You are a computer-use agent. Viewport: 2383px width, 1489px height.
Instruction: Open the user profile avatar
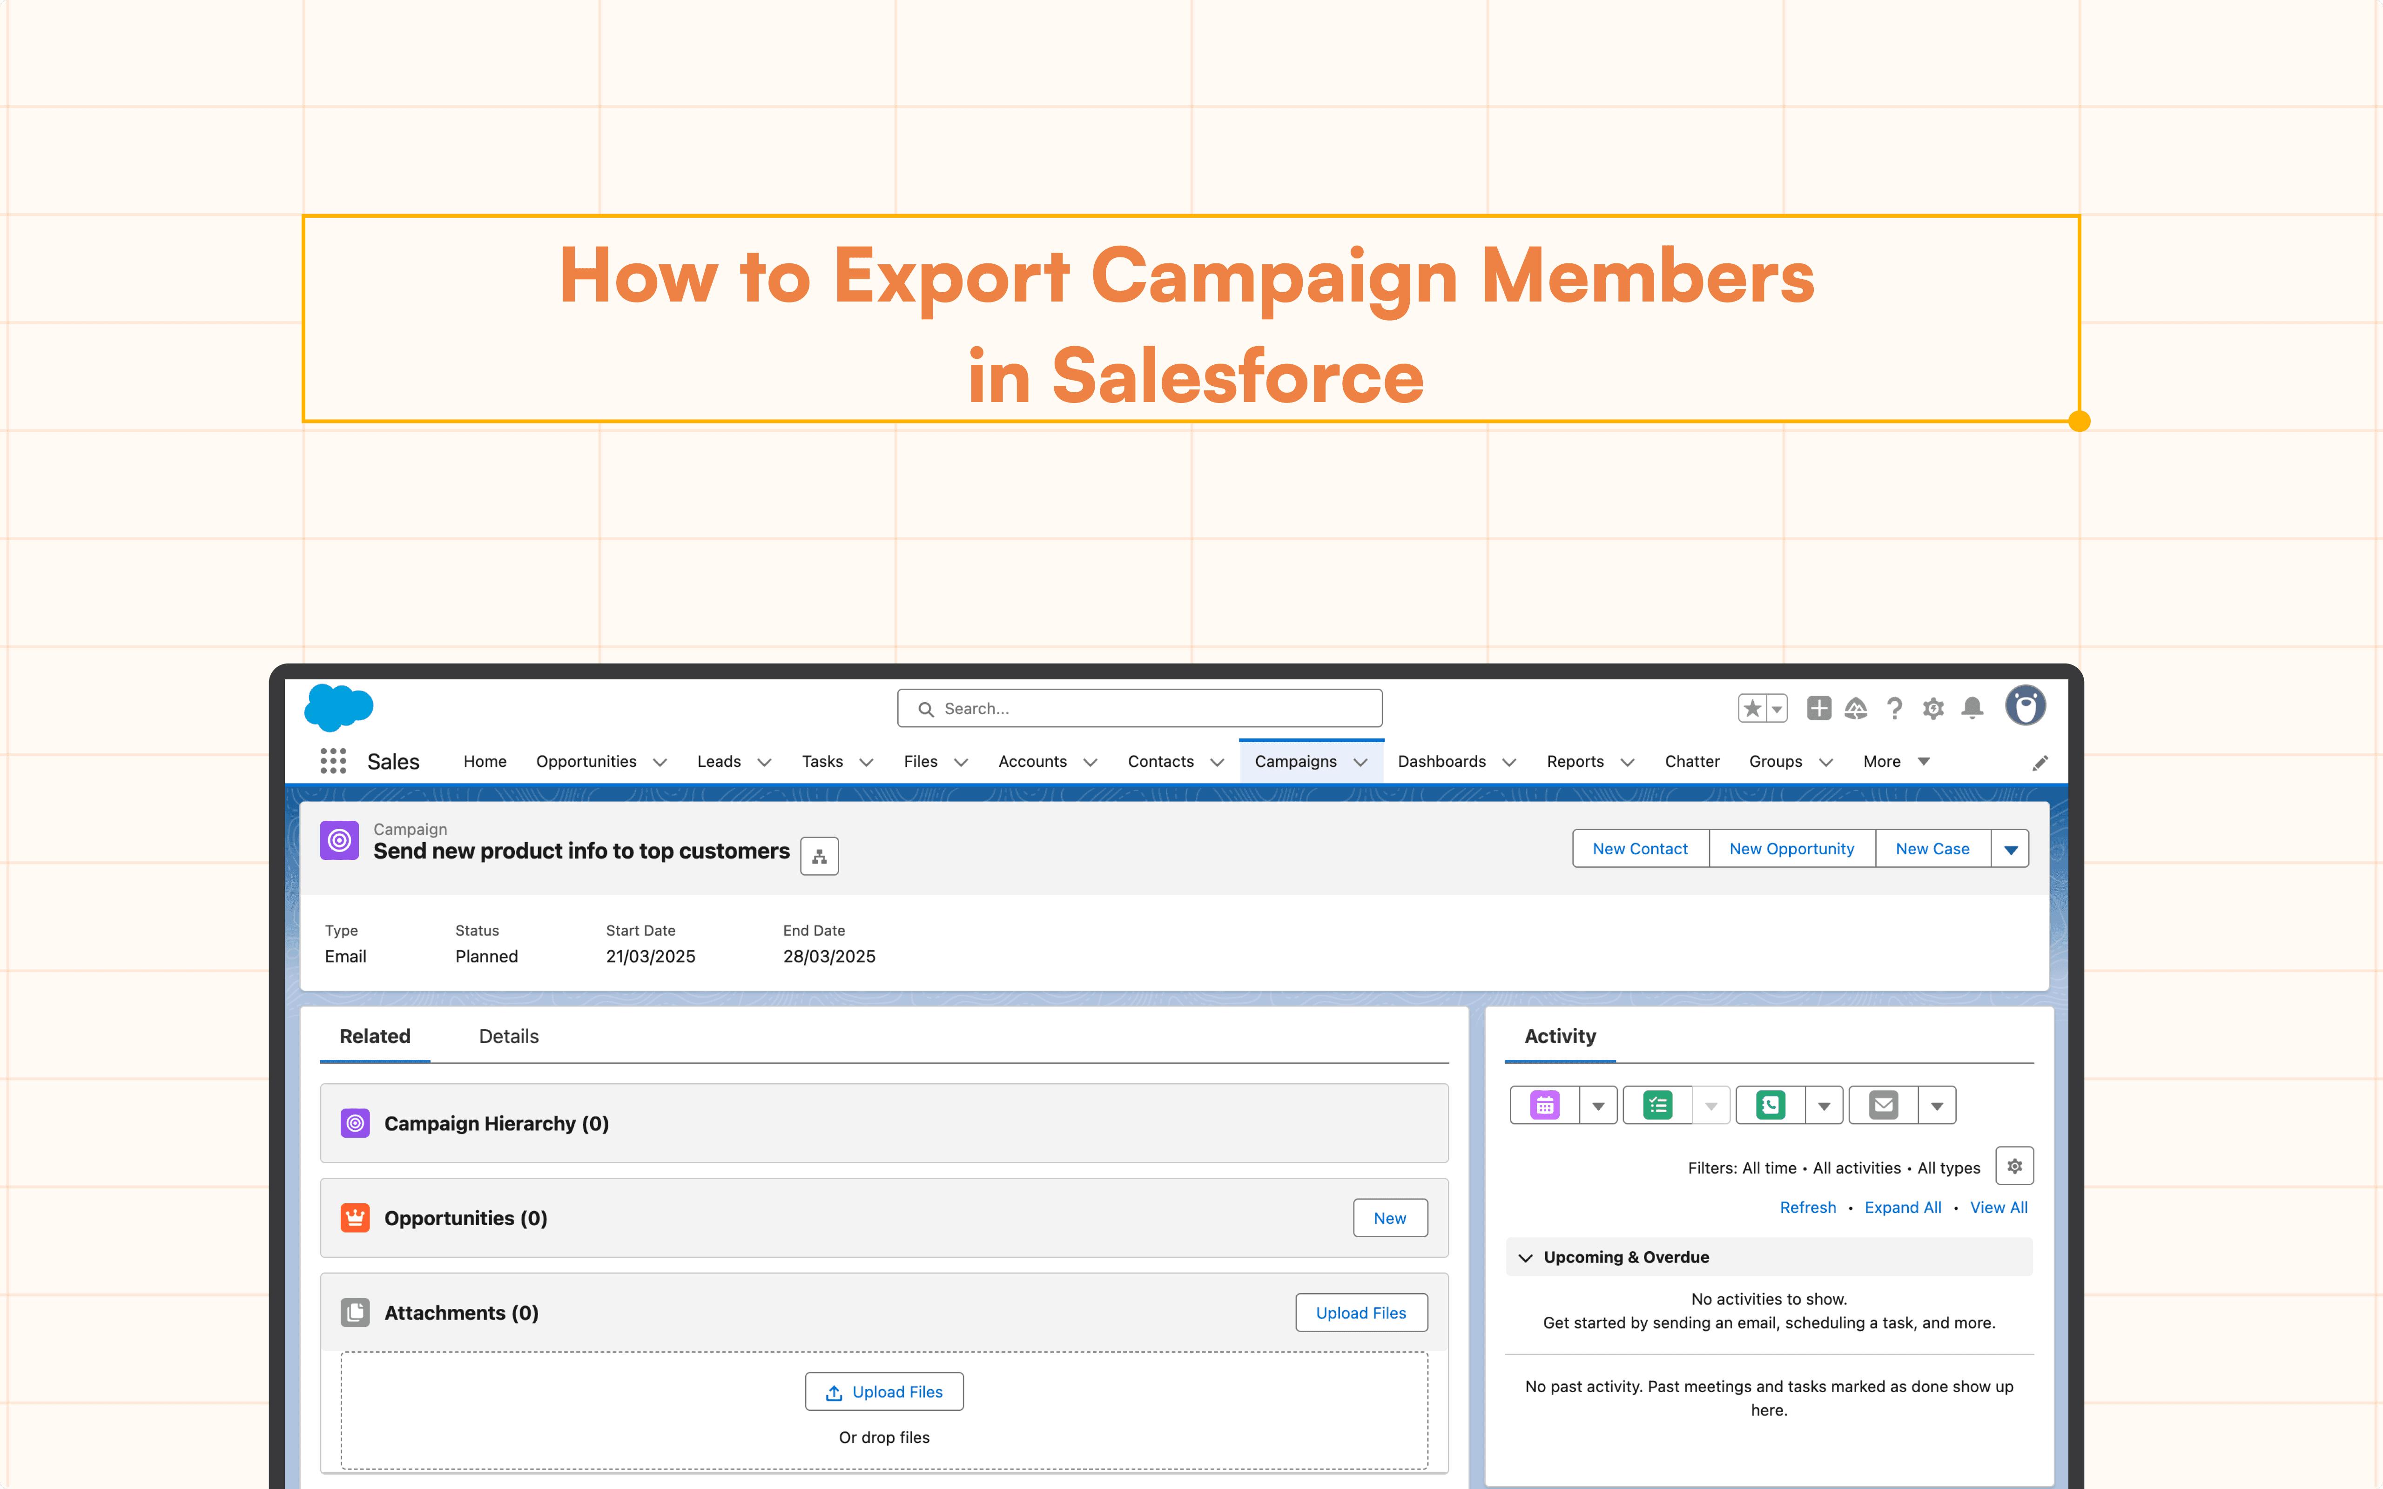(x=2026, y=706)
